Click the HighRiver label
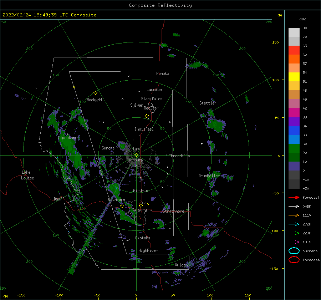 pos(148,250)
